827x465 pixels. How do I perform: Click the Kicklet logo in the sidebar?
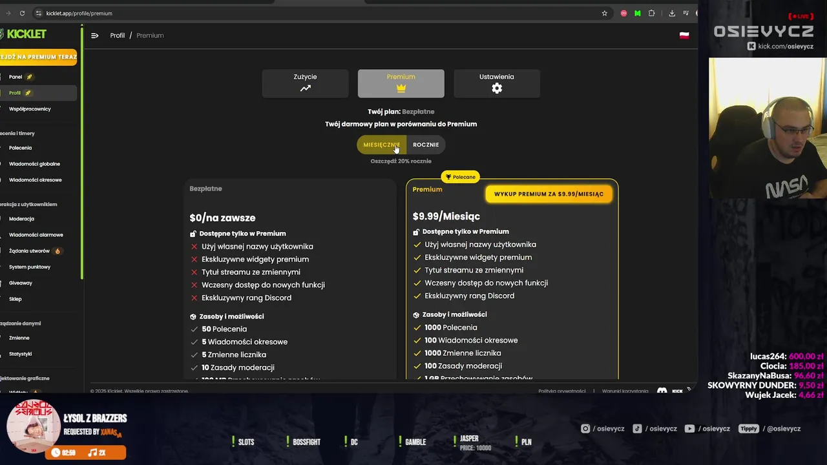click(23, 34)
